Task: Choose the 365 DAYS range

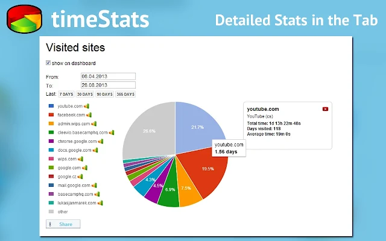Action: pos(125,94)
